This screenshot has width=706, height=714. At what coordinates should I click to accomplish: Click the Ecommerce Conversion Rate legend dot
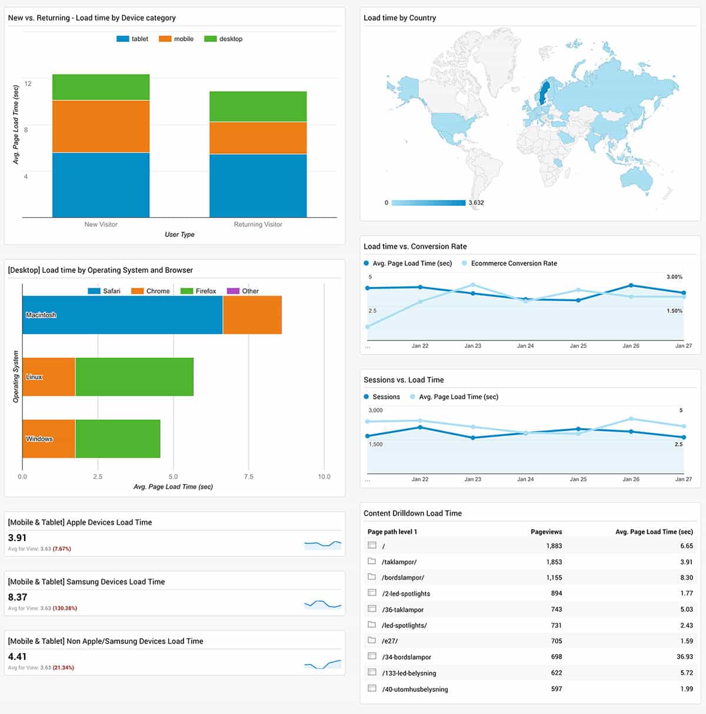(x=465, y=263)
